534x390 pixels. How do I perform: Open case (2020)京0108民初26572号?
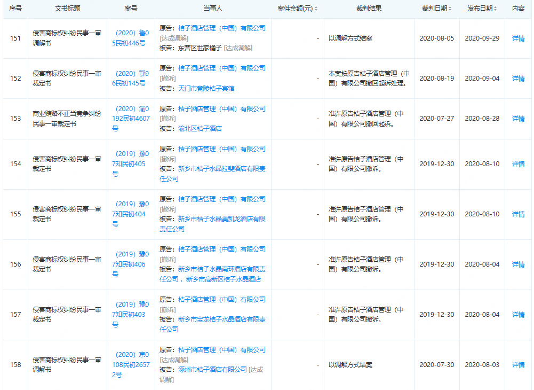[131, 365]
